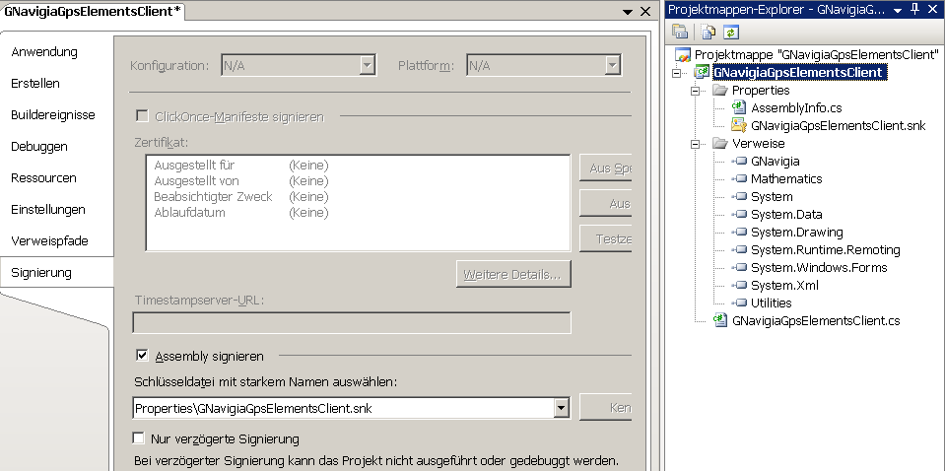Click the GNavigiaGpsElementsClient.snk key file icon
Screen dimensions: 945x471
pyautogui.click(x=739, y=125)
